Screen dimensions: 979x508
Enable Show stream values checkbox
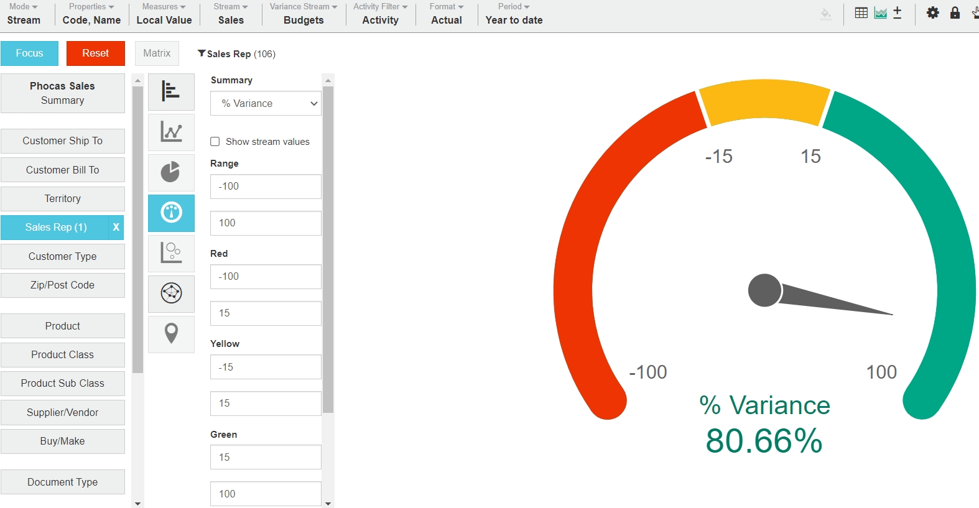(215, 142)
